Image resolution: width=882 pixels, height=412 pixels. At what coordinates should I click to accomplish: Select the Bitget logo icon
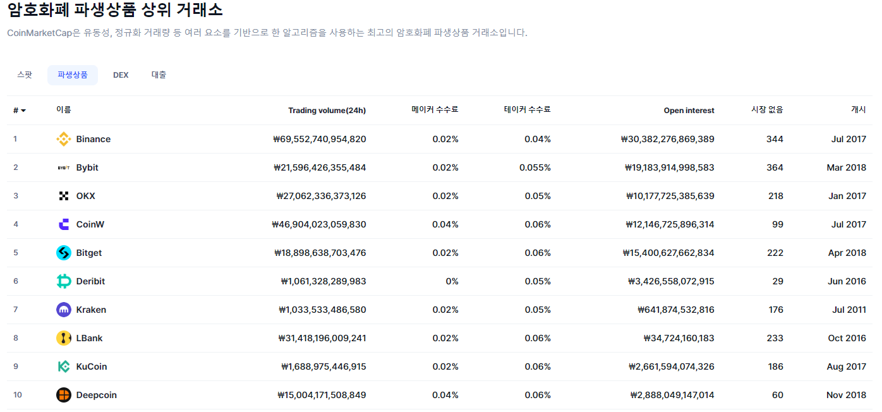[63, 252]
